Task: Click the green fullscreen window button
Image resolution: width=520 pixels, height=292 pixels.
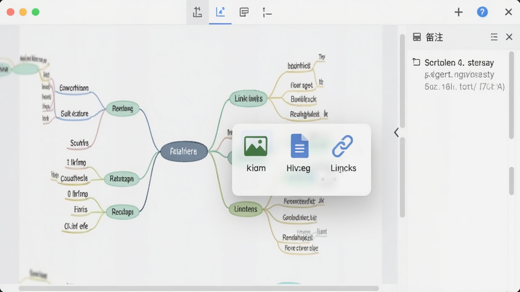Action: pos(36,12)
